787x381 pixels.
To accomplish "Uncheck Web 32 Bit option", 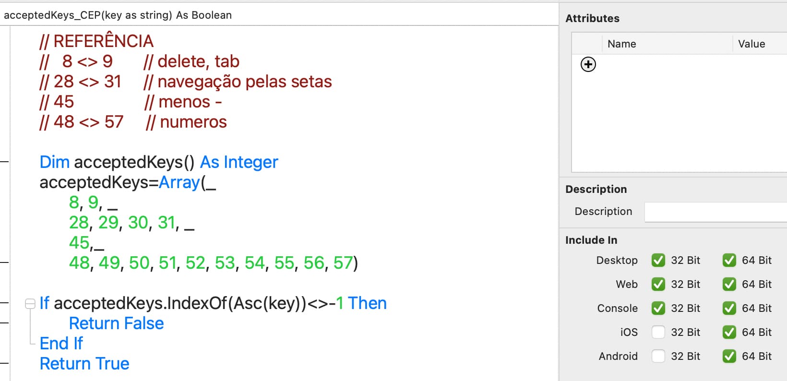I will pos(658,284).
